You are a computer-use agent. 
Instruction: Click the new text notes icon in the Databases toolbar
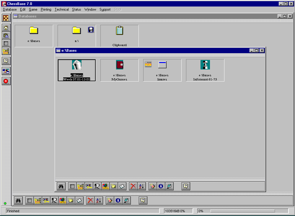tap(110, 201)
